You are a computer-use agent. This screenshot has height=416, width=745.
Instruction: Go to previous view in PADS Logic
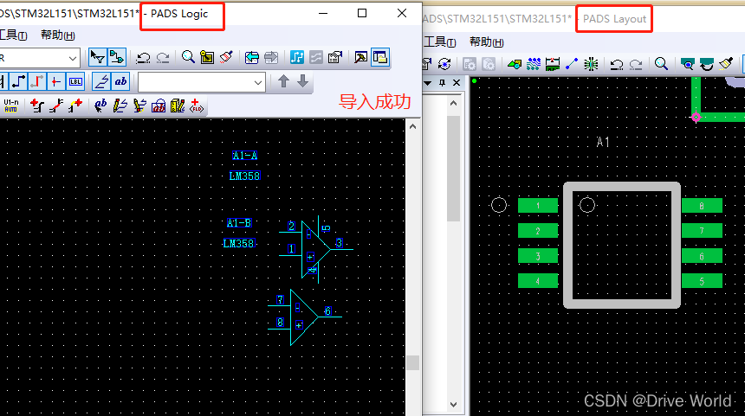pyautogui.click(x=251, y=57)
